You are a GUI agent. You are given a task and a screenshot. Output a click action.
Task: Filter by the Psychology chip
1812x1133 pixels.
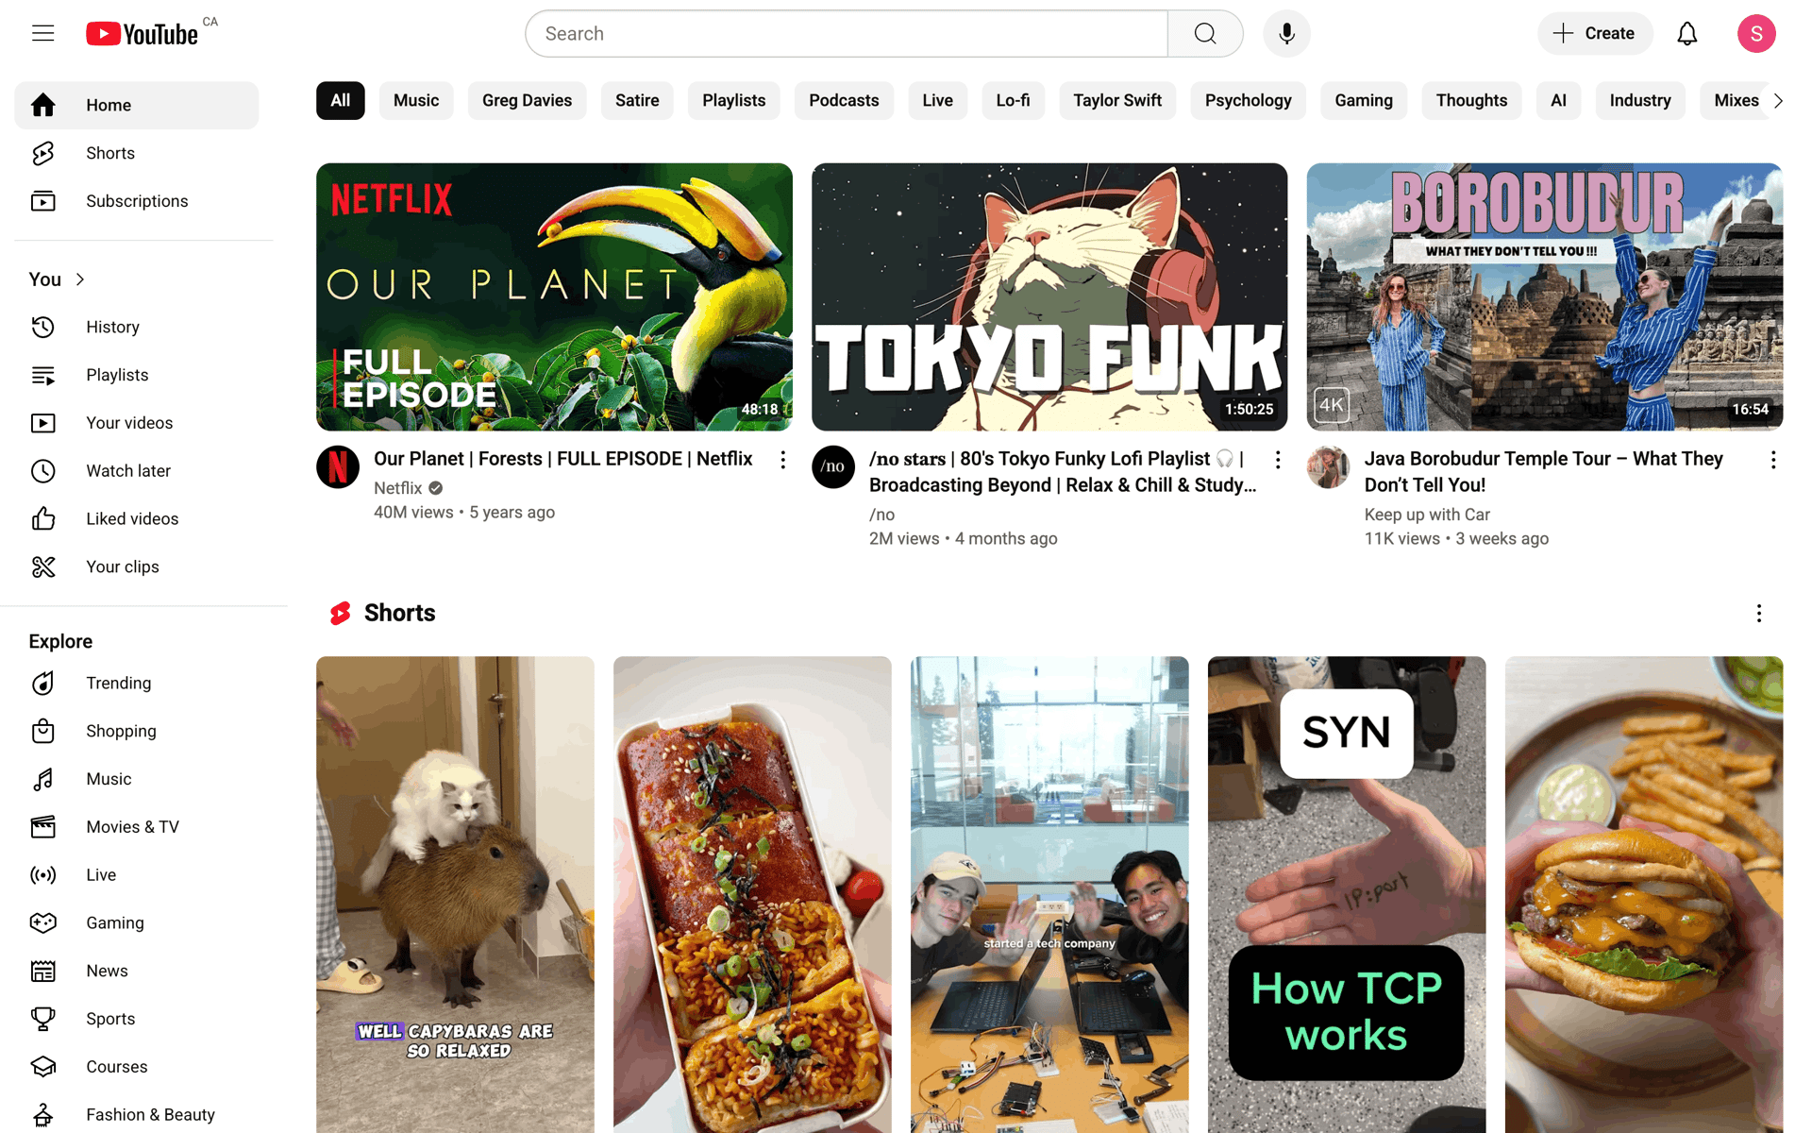1248,101
